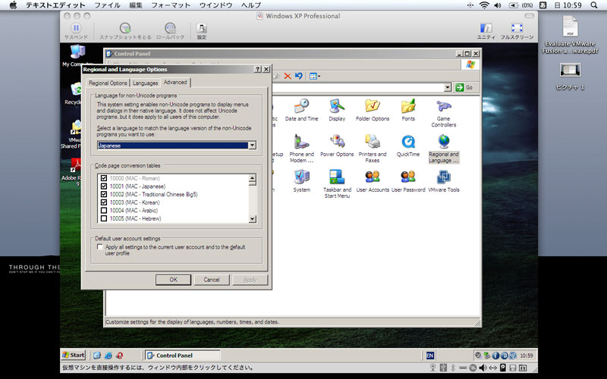The width and height of the screenshot is (607, 379).
Task: Enable 10004 (MAC - Arabic) checkbox
Action: (104, 211)
